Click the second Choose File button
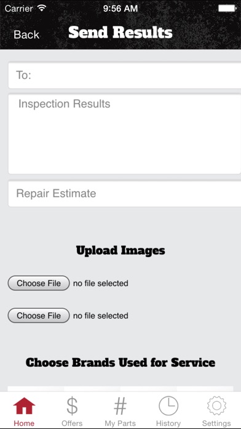The image size is (241, 429). click(39, 316)
